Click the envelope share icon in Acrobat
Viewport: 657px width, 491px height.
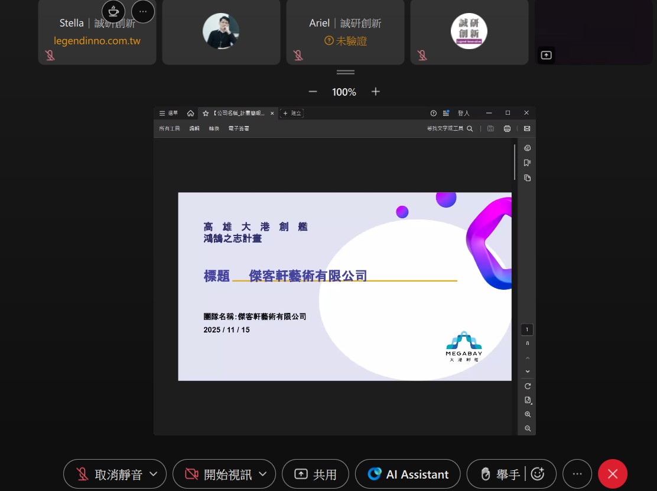527,128
